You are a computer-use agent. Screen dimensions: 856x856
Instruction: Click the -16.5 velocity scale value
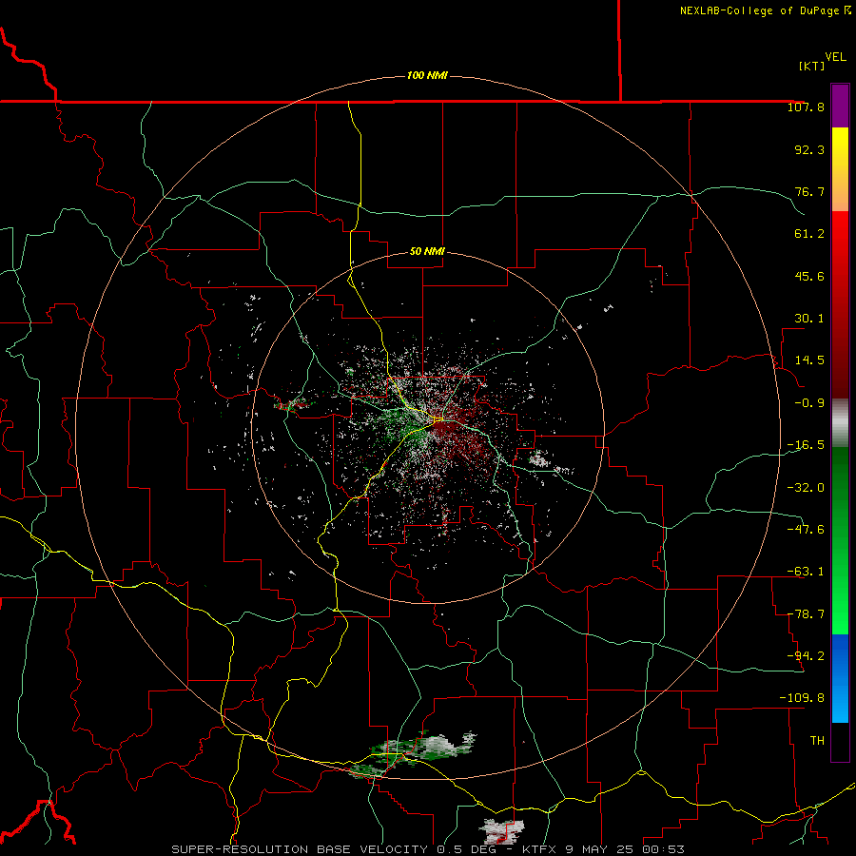806,445
